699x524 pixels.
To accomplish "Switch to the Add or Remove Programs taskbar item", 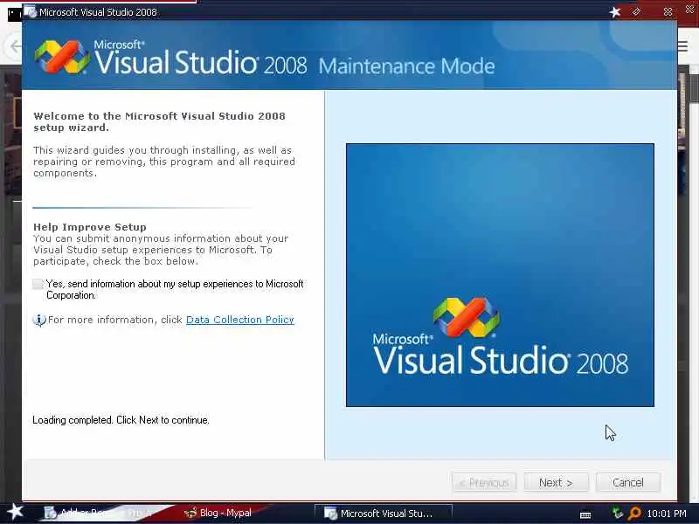I will (100, 513).
